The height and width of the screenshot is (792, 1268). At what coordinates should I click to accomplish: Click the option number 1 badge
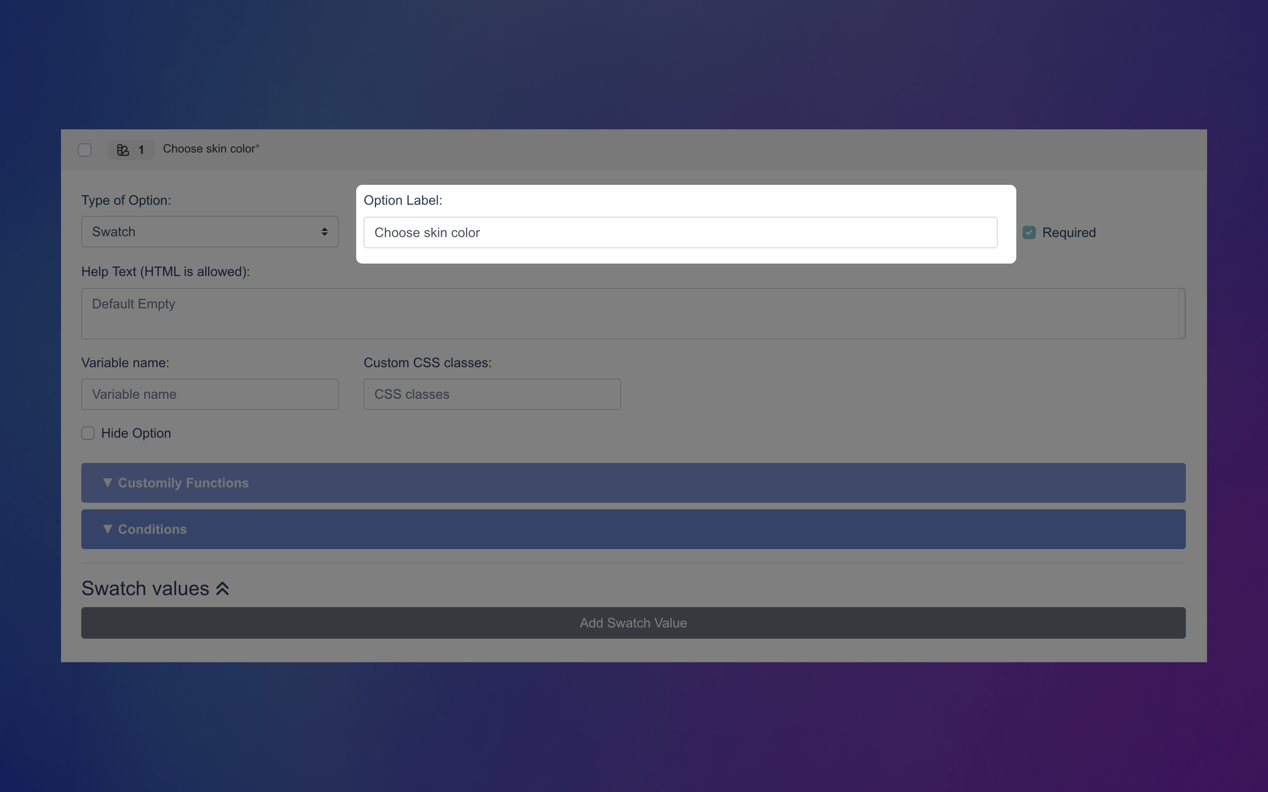(141, 150)
